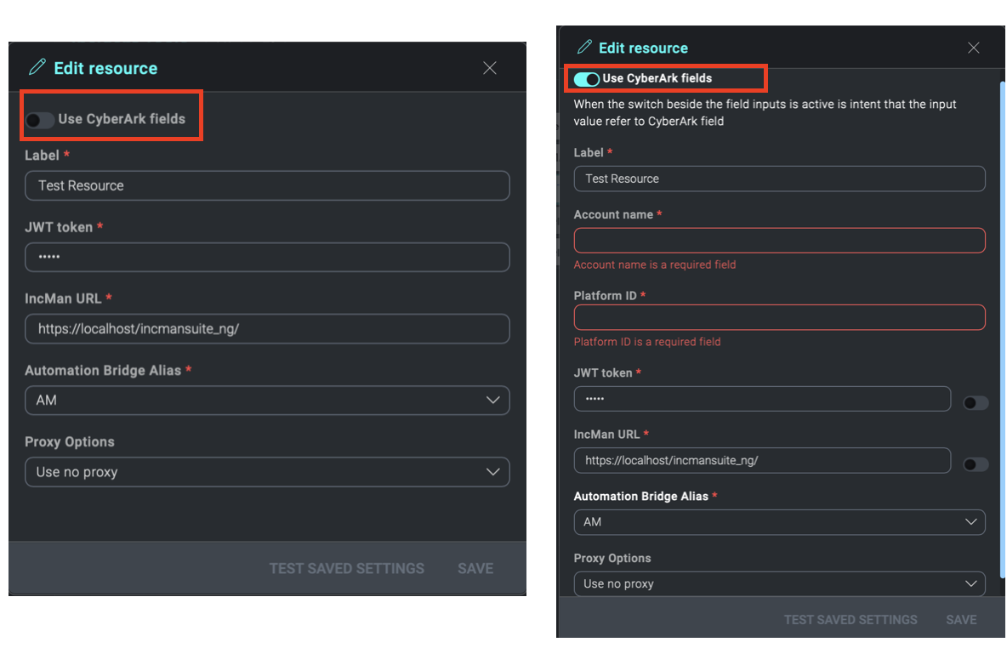The height and width of the screenshot is (648, 1007).
Task: Disable the active Use CyberArk fields toggle
Action: (x=586, y=79)
